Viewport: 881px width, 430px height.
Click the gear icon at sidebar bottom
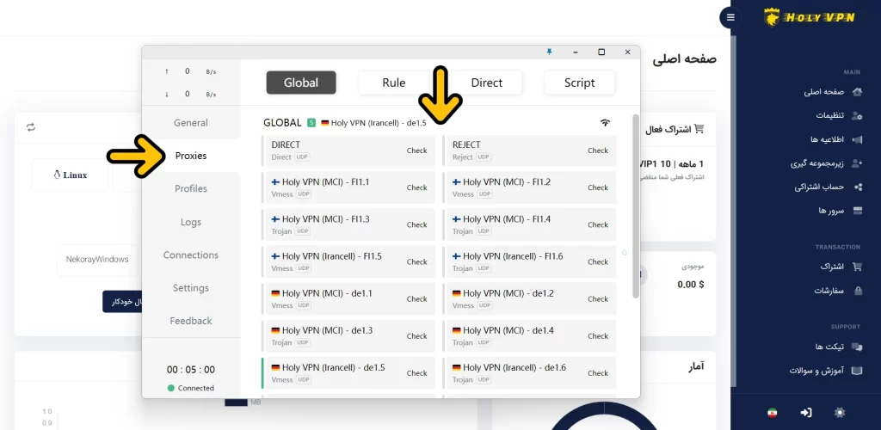point(840,413)
